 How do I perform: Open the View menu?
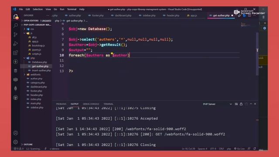point(48,9)
